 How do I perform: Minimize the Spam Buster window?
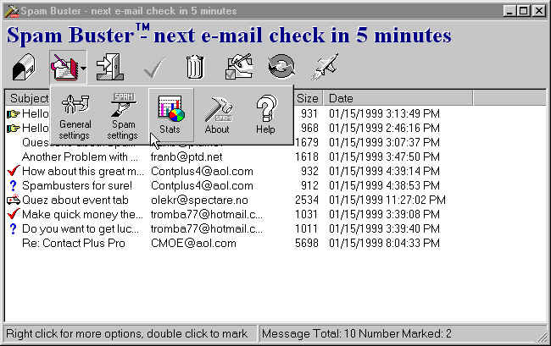509,11
